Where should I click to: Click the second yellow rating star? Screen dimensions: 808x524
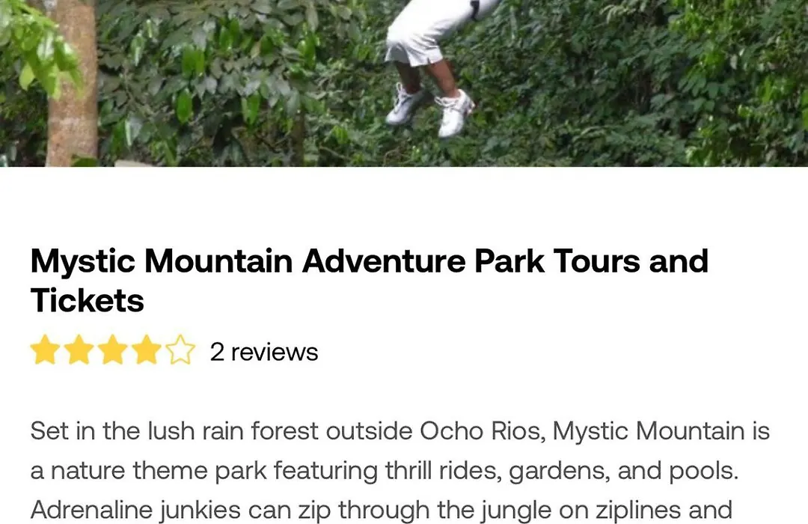(x=79, y=350)
